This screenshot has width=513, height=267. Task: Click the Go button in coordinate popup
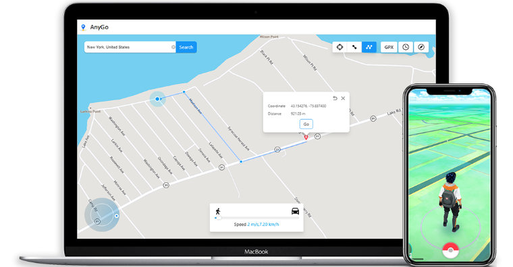point(306,124)
